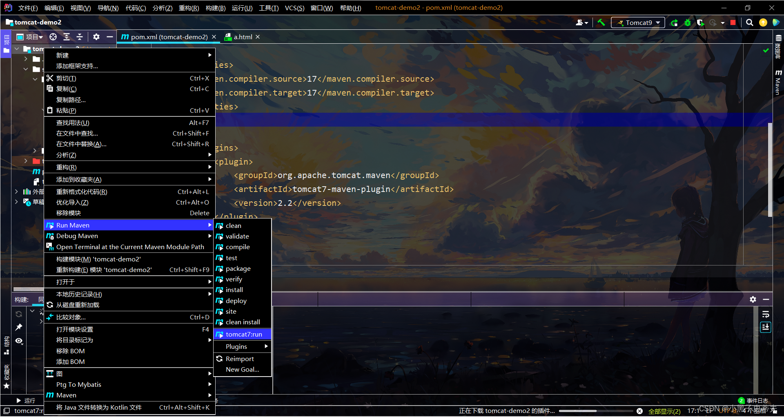Viewport: 784px width, 417px height.
Task: Open the 事件日志 event log button
Action: pos(753,400)
